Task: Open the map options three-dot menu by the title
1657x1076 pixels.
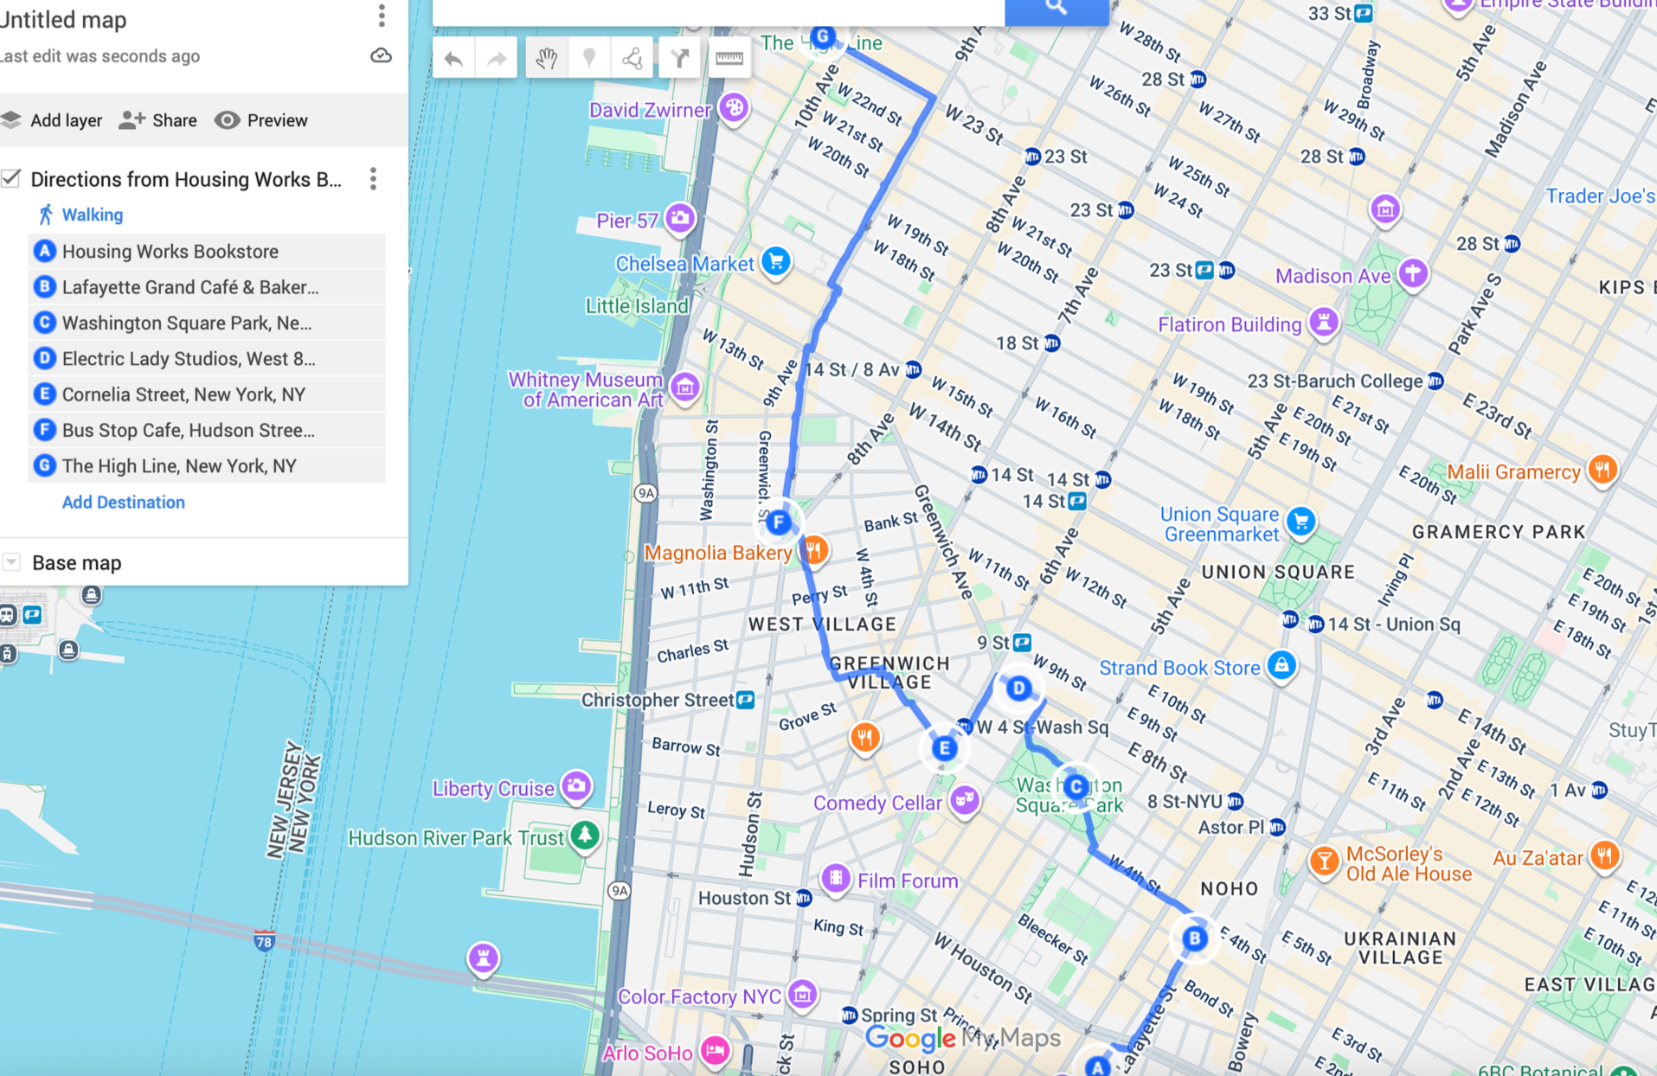Action: (x=382, y=16)
